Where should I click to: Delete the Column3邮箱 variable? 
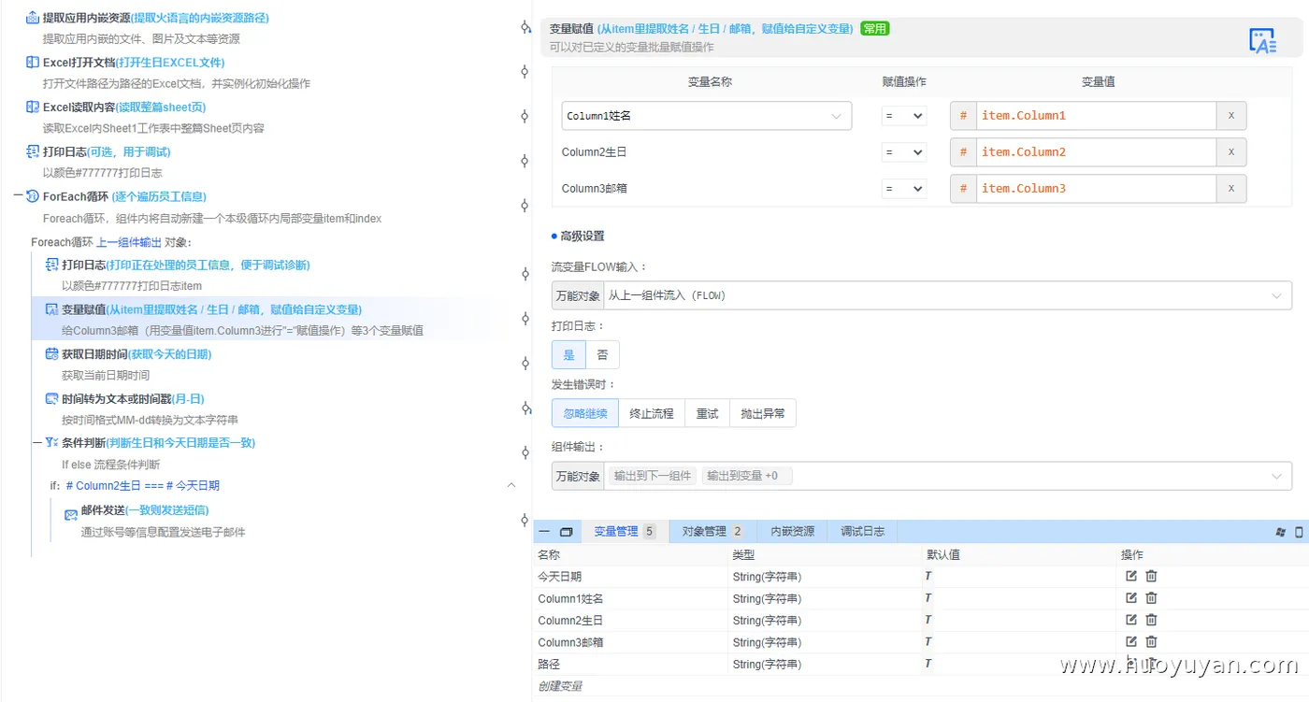click(x=1151, y=642)
